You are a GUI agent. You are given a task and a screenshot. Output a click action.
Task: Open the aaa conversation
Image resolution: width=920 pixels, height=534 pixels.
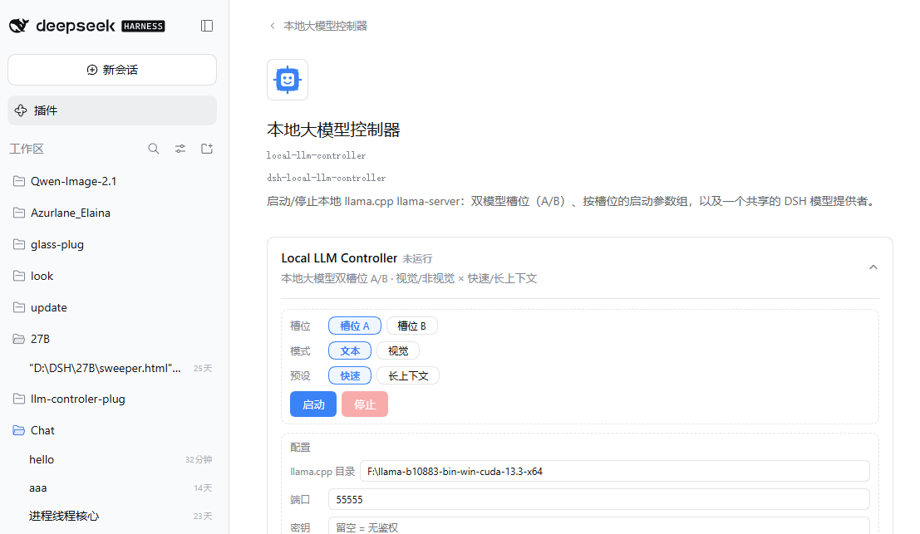[x=112, y=487]
